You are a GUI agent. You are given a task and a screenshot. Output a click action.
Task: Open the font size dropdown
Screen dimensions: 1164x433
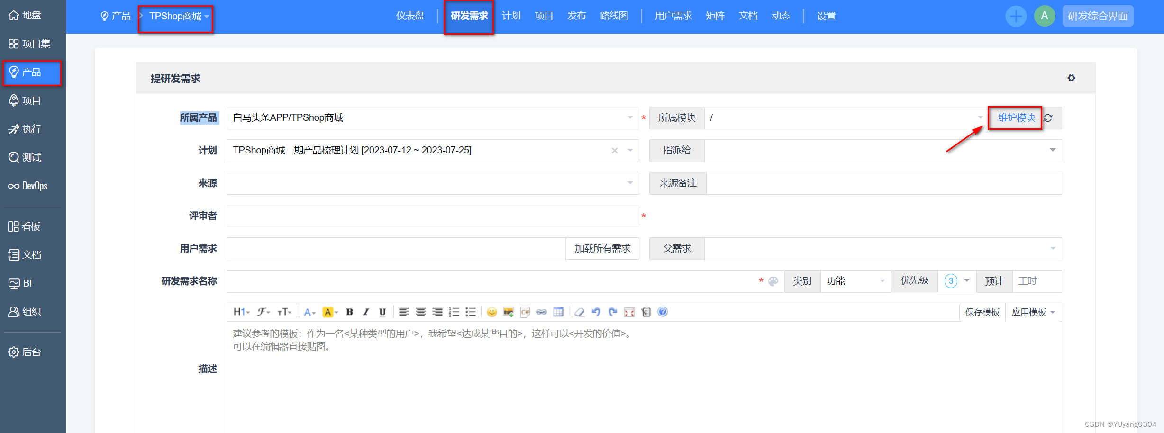[284, 312]
